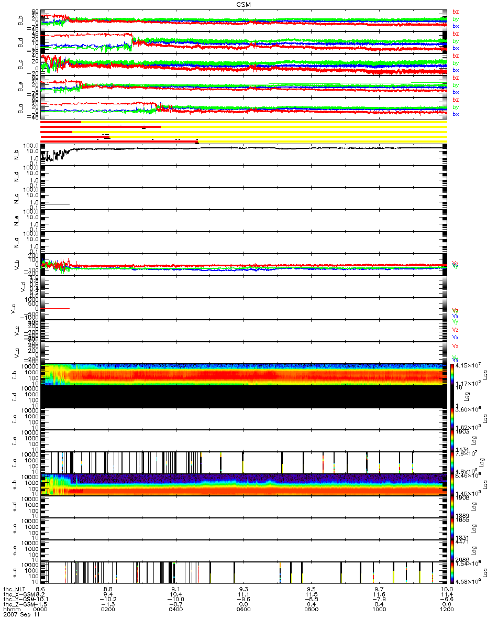The image size is (487, 629).
Task: Click the MLT value 9.3 at 0600
Action: click(243, 589)
